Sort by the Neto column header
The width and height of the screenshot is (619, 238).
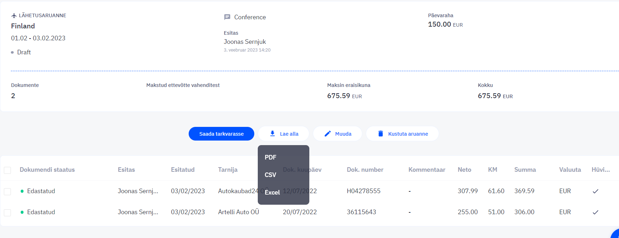point(464,170)
